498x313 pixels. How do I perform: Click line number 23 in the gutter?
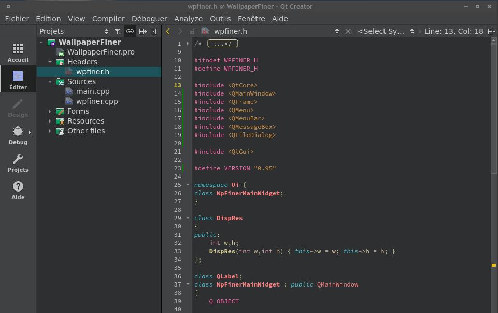click(x=178, y=168)
